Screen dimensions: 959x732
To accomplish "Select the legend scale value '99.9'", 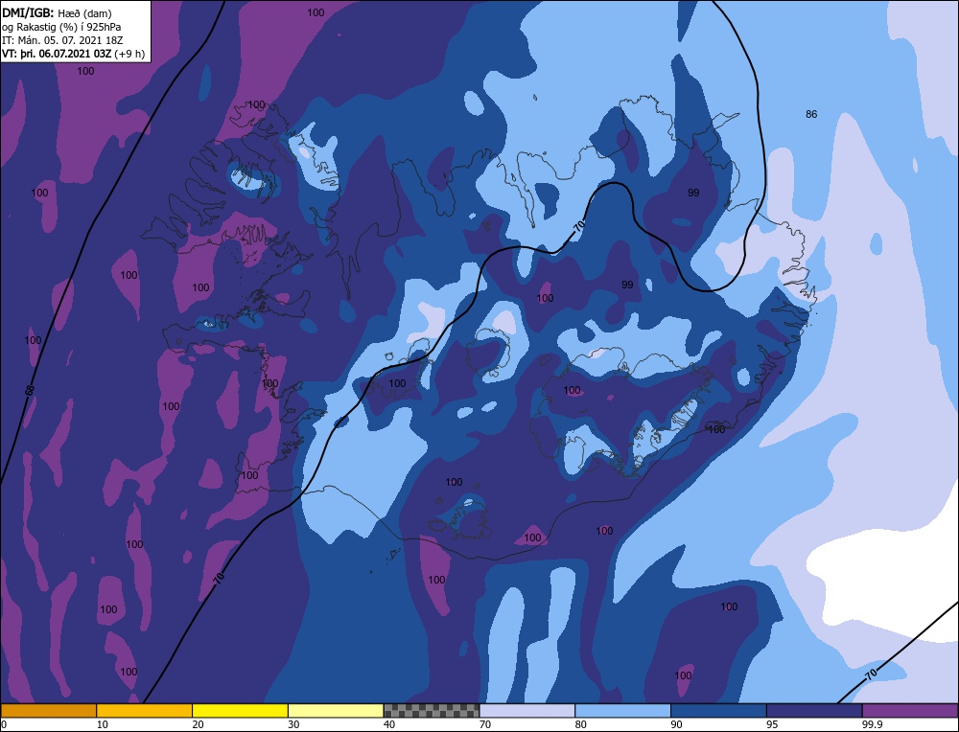I will tap(871, 724).
